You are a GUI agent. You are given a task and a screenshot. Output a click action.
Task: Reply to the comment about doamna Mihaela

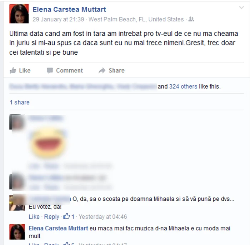tap(51, 217)
